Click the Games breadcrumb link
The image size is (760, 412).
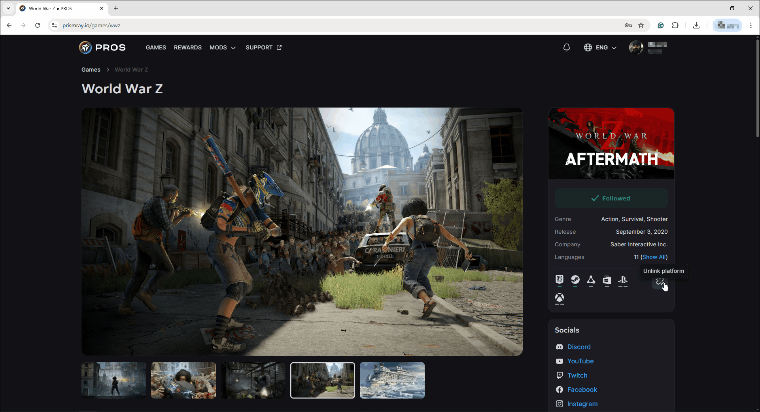(x=91, y=70)
